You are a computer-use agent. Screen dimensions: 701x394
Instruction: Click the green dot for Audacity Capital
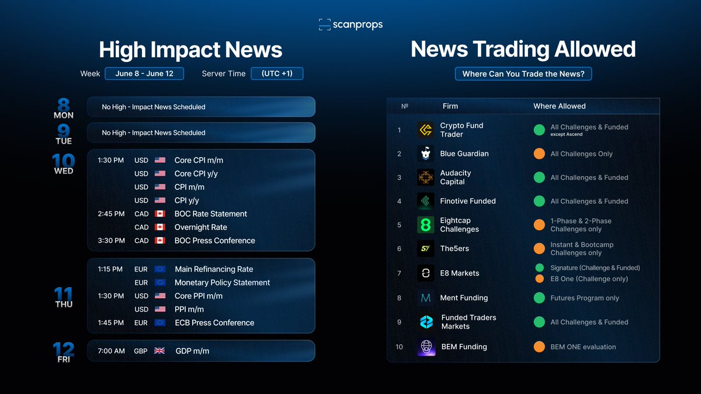539,177
